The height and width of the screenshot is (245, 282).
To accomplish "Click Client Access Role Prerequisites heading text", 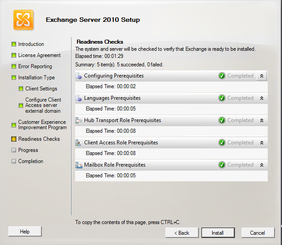I will point(121,143).
